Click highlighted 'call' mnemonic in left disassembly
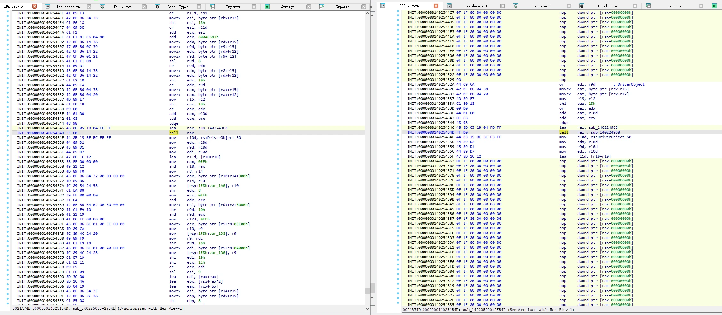The height and width of the screenshot is (315, 722). pos(174,133)
